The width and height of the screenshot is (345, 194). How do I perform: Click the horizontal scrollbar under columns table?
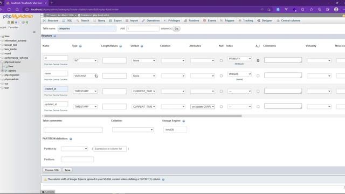[143, 116]
